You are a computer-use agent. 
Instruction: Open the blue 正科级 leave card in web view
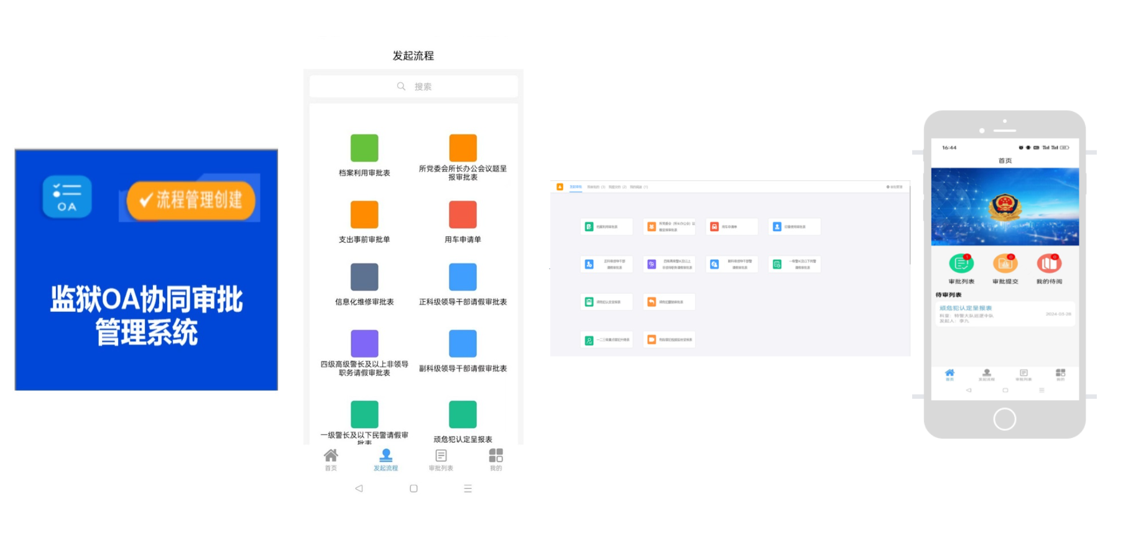coord(606,264)
